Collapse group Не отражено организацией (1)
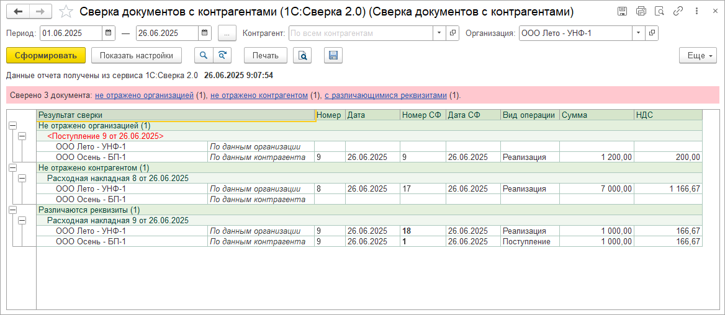725x315 pixels. pyautogui.click(x=13, y=125)
